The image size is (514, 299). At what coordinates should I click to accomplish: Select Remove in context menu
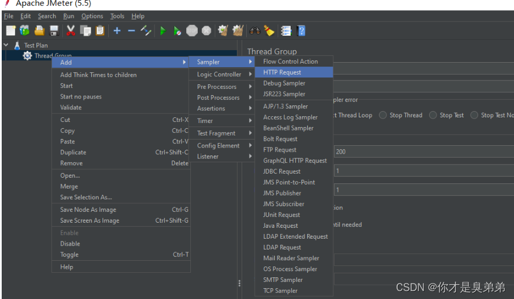click(121, 163)
